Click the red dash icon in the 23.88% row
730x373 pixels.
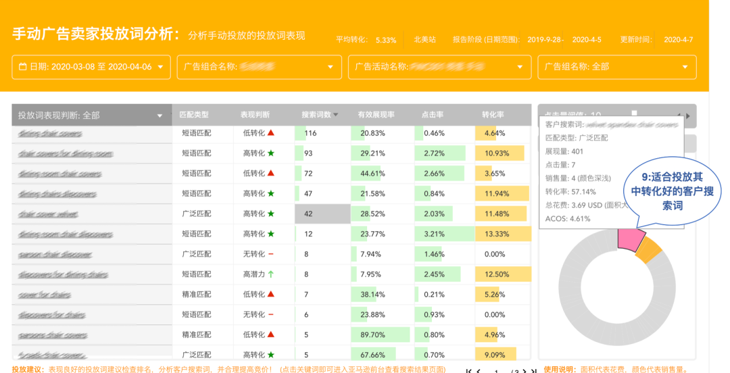pyautogui.click(x=271, y=314)
